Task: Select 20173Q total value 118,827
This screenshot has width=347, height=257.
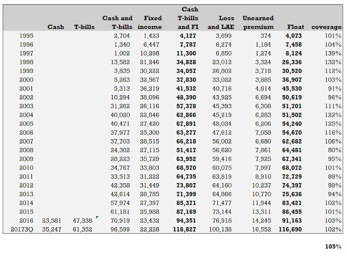Action: click(x=184, y=229)
